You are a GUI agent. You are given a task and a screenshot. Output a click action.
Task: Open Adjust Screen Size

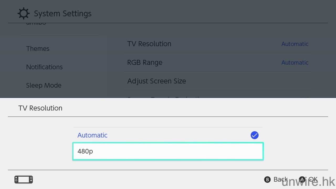156,81
